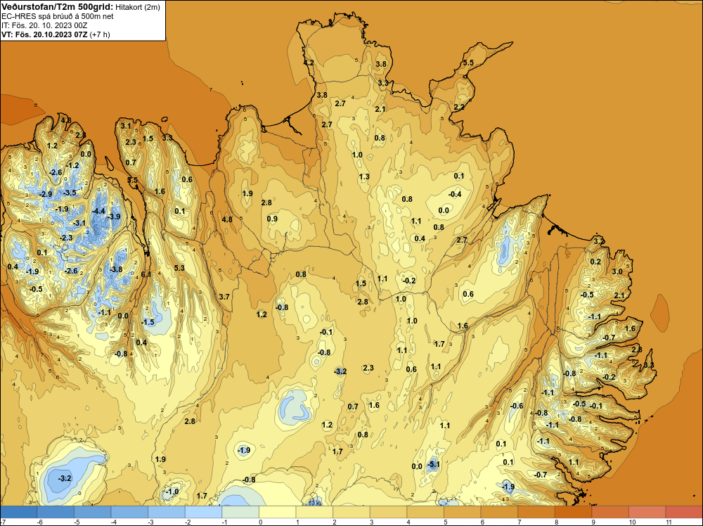Click the '-4.4' temperature value
703x526 pixels.
98,211
